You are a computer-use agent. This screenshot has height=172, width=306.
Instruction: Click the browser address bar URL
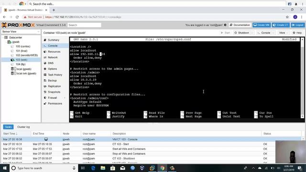[x=83, y=17]
